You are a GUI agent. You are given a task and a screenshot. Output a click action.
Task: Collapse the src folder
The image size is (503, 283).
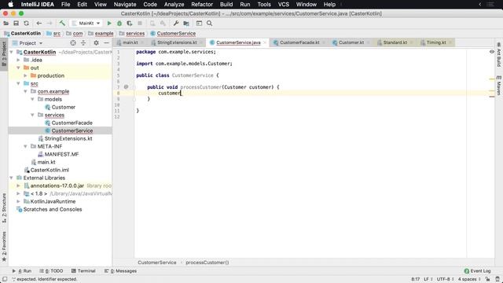18,83
